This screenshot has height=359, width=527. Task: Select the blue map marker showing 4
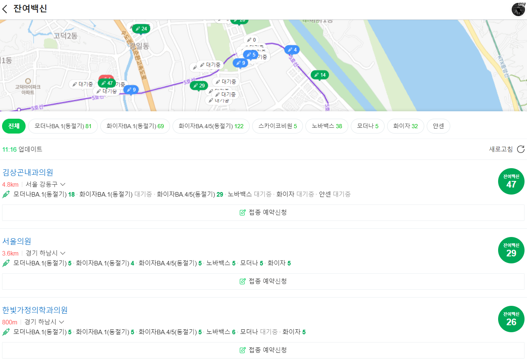(292, 50)
